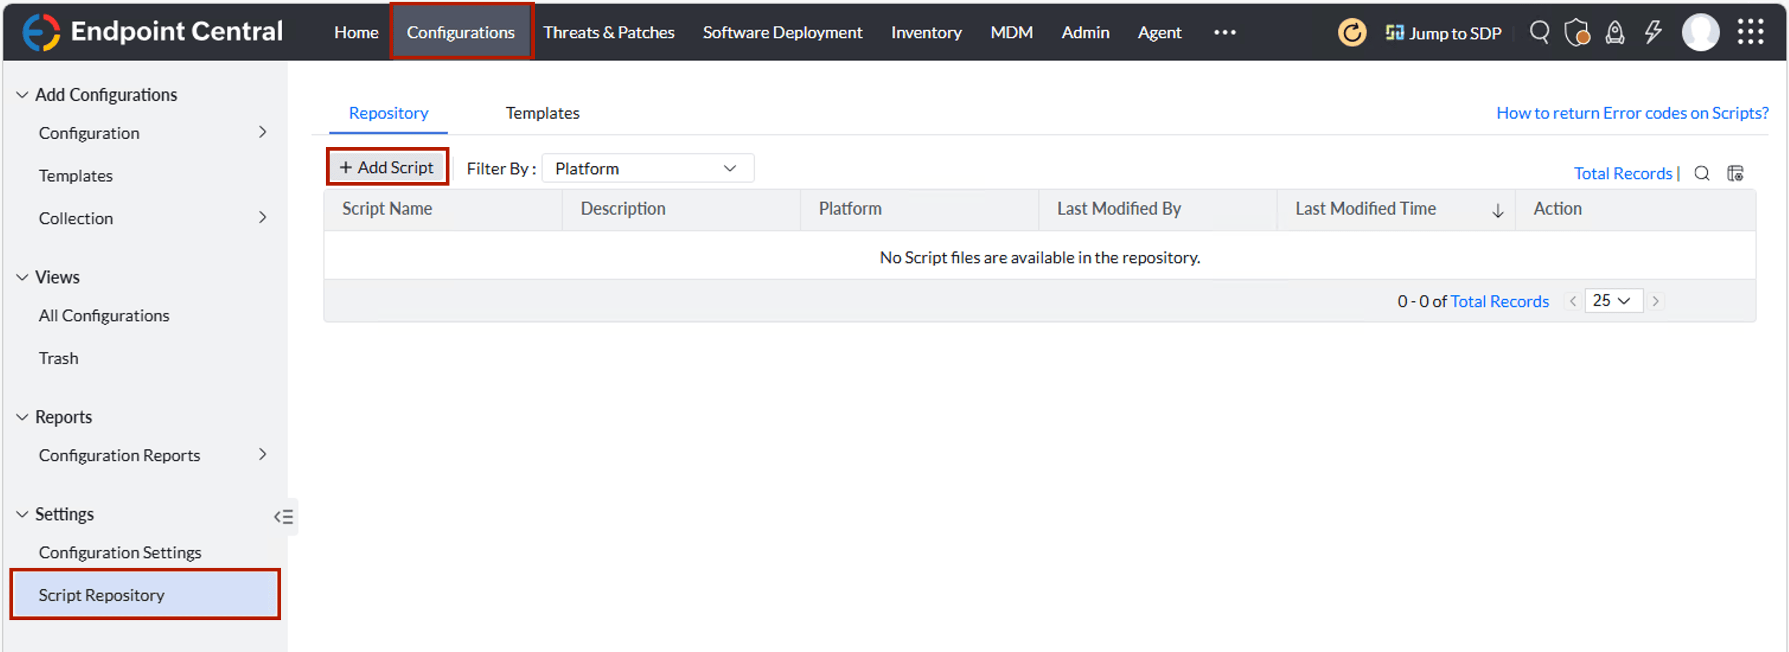Open the Platform filter dropdown
This screenshot has height=652, width=1789.
648,169
